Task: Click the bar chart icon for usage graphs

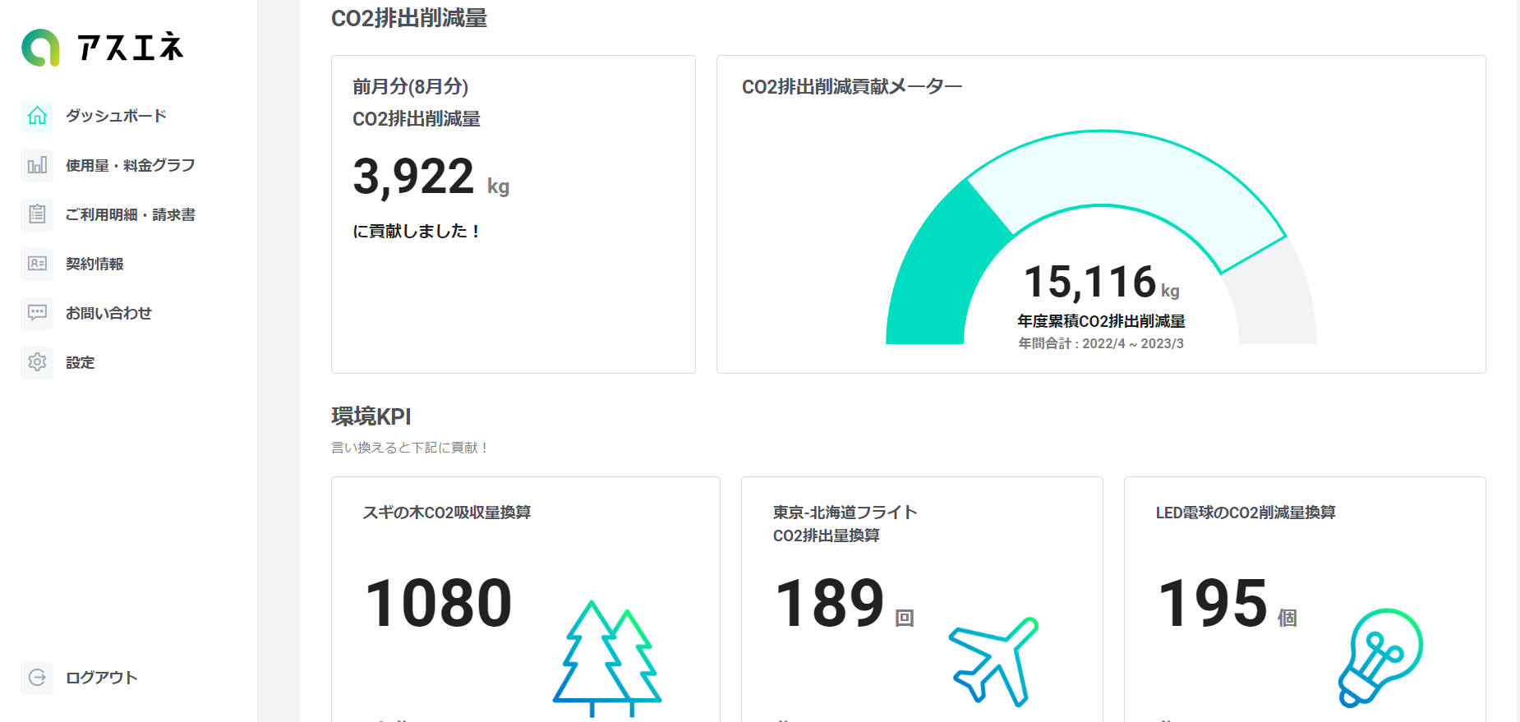Action: pyautogui.click(x=37, y=165)
